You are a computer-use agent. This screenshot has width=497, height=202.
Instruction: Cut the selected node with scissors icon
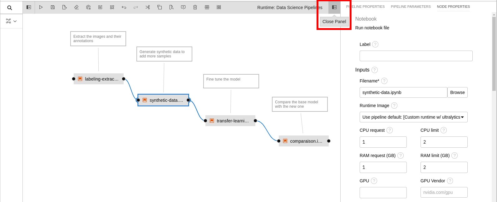tap(148, 7)
